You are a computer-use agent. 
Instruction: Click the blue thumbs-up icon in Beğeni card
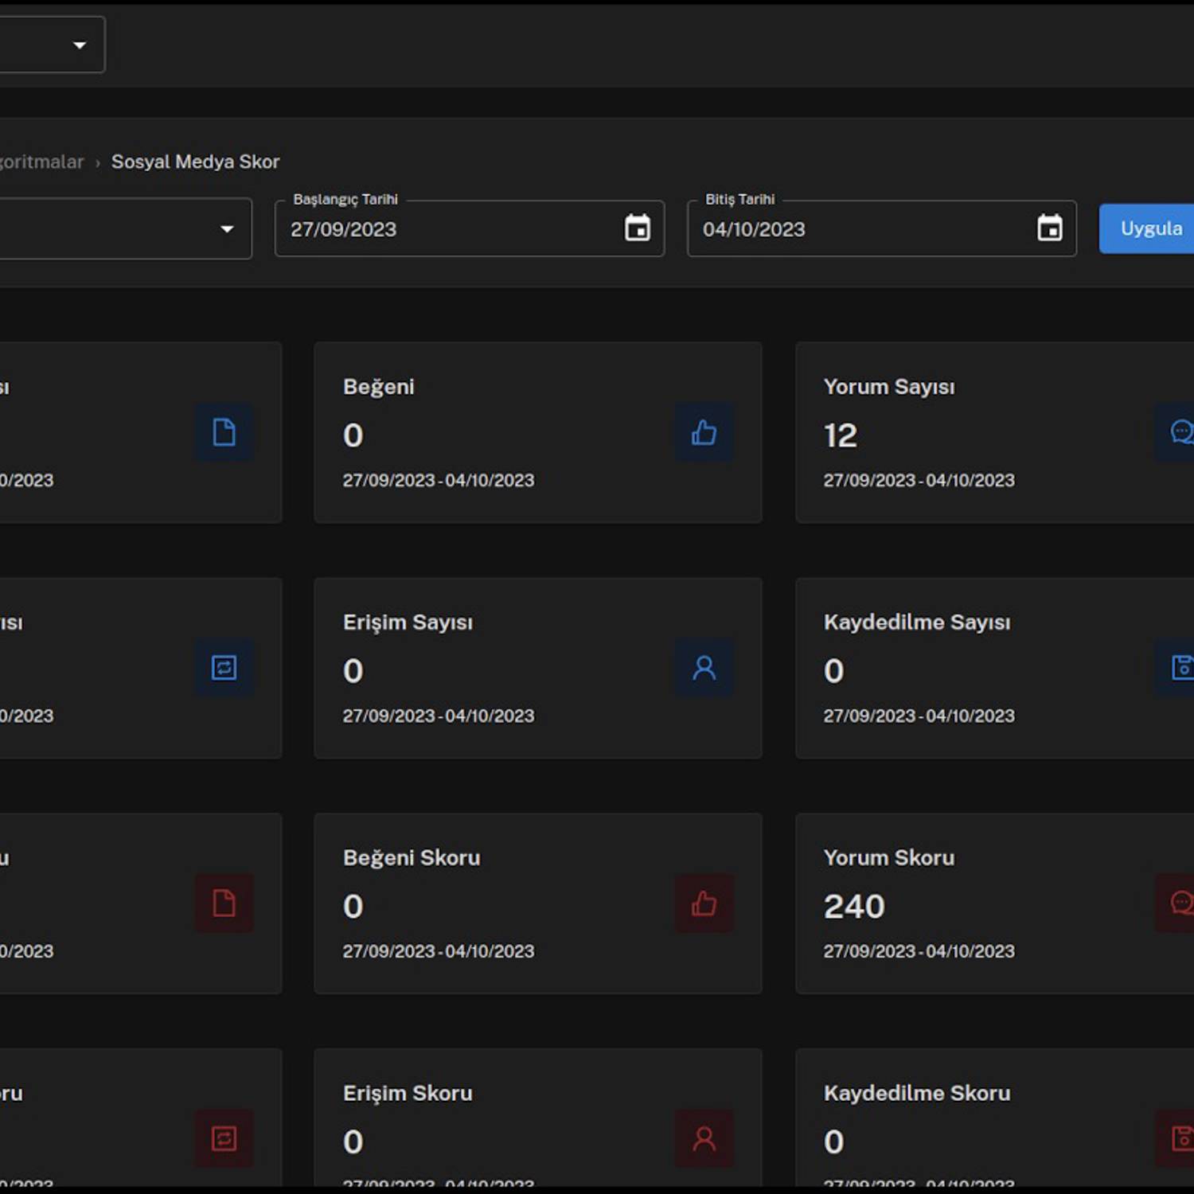point(704,433)
